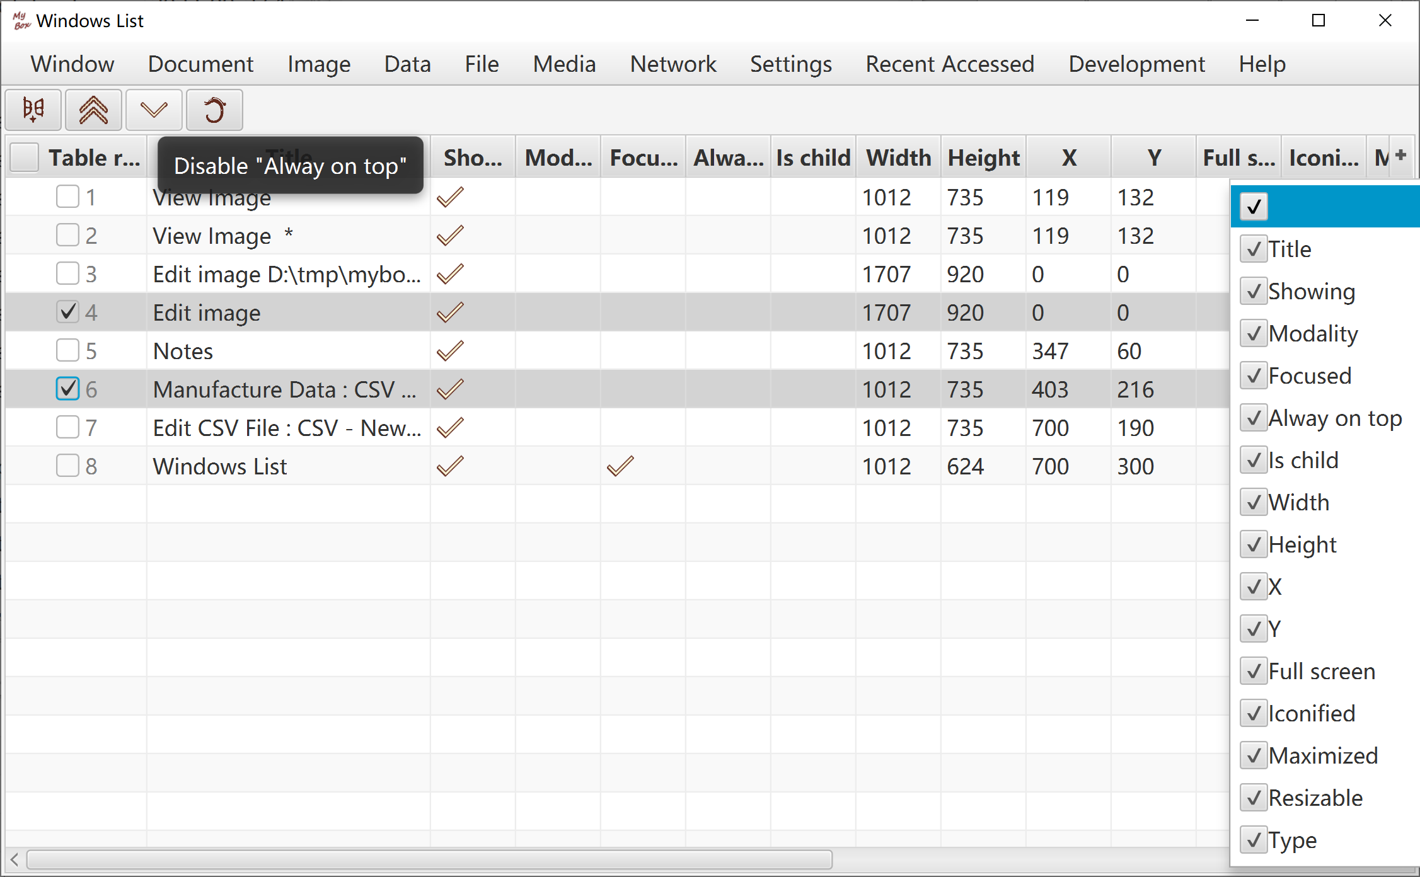Click the left arrow of horizontal scrollbar
Image resolution: width=1420 pixels, height=877 pixels.
pos(14,859)
